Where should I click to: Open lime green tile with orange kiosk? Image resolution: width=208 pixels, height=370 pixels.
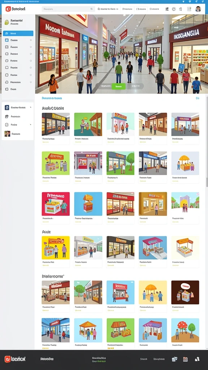[56, 163]
